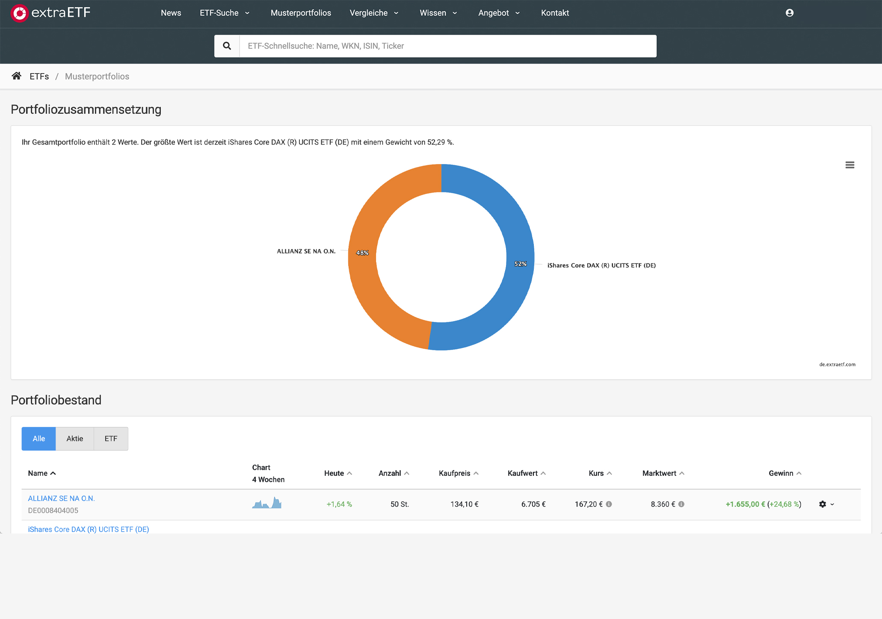Click the search magnifier icon
The image size is (882, 619).
227,46
